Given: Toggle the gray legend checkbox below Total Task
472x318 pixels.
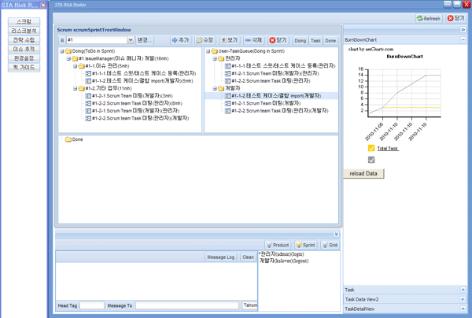Looking at the screenshot, I should click(x=371, y=160).
